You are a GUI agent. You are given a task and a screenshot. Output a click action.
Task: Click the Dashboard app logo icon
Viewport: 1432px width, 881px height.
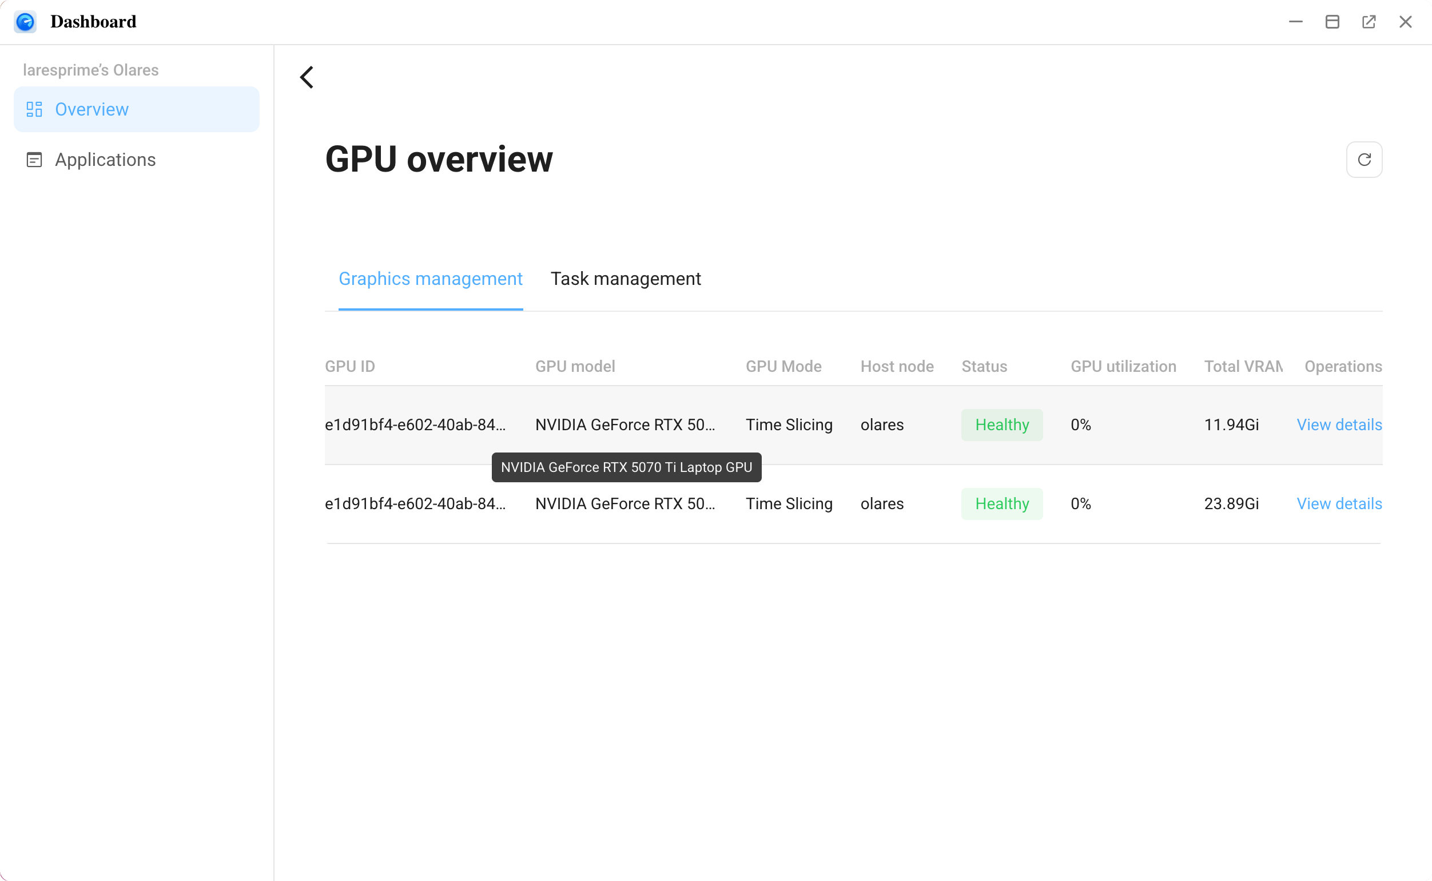tap(26, 22)
